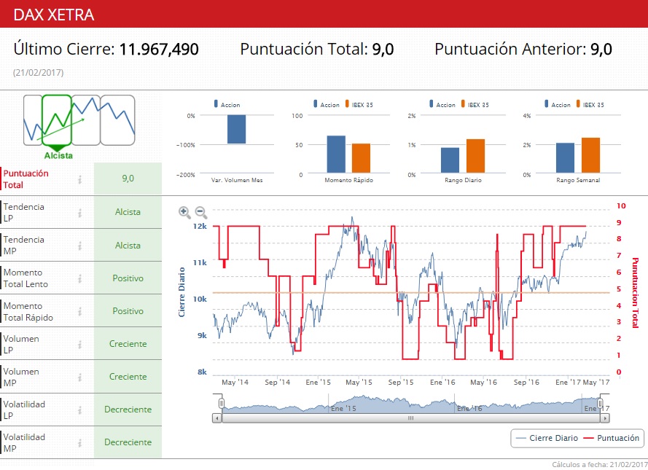Viewport: 648px width, 470px height.
Task: Click the Puntuacion Total red axis title
Action: (635, 293)
